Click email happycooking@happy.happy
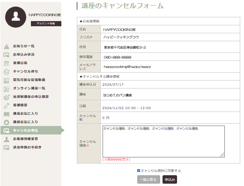The image size is (244, 186). [127, 67]
